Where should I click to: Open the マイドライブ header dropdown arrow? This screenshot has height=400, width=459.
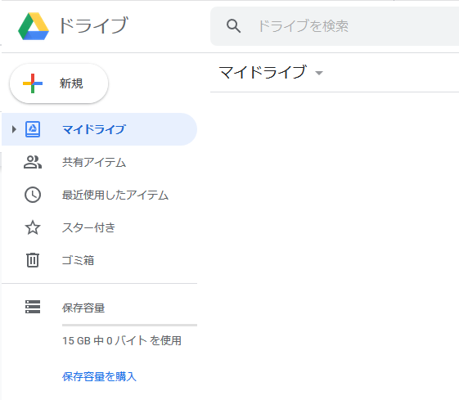319,73
